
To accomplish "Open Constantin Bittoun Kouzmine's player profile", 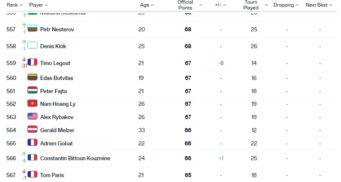I will [75, 158].
